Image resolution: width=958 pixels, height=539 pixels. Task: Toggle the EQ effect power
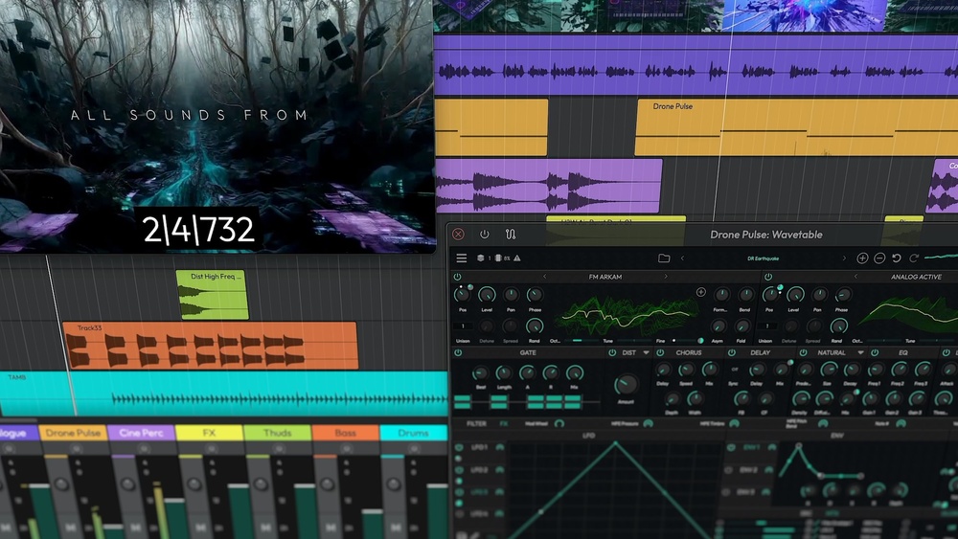pos(875,353)
